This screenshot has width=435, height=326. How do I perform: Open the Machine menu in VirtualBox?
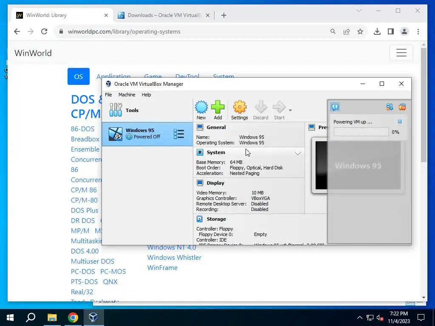pos(127,95)
